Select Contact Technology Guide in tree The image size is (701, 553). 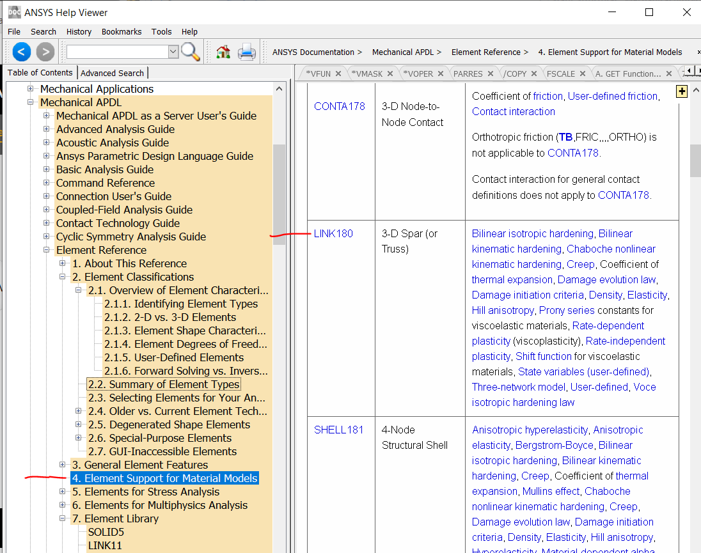[118, 223]
